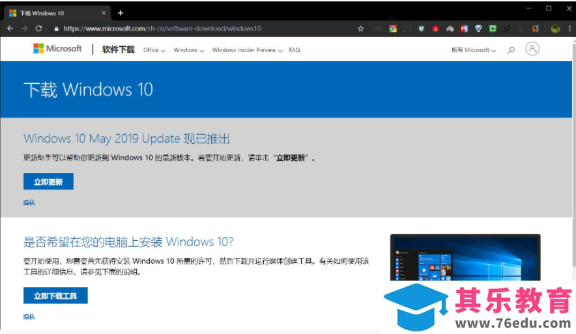Sign in with the account icon

pyautogui.click(x=532, y=49)
